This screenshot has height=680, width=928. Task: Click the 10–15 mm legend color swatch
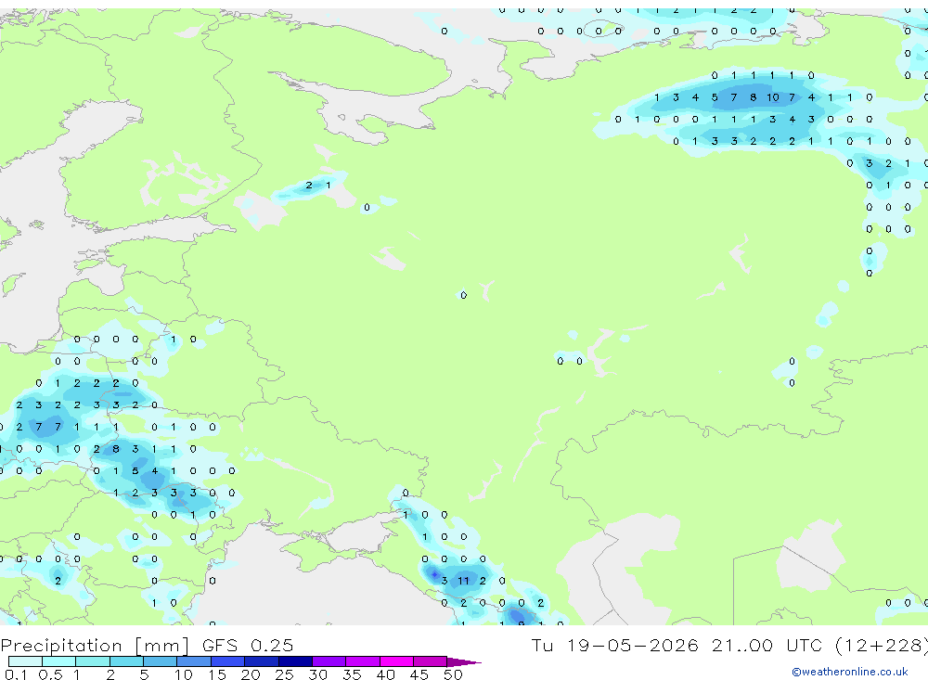click(194, 661)
